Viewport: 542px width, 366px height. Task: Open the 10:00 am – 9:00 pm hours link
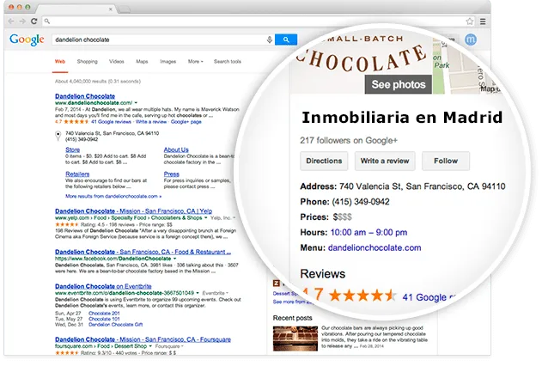tap(368, 233)
